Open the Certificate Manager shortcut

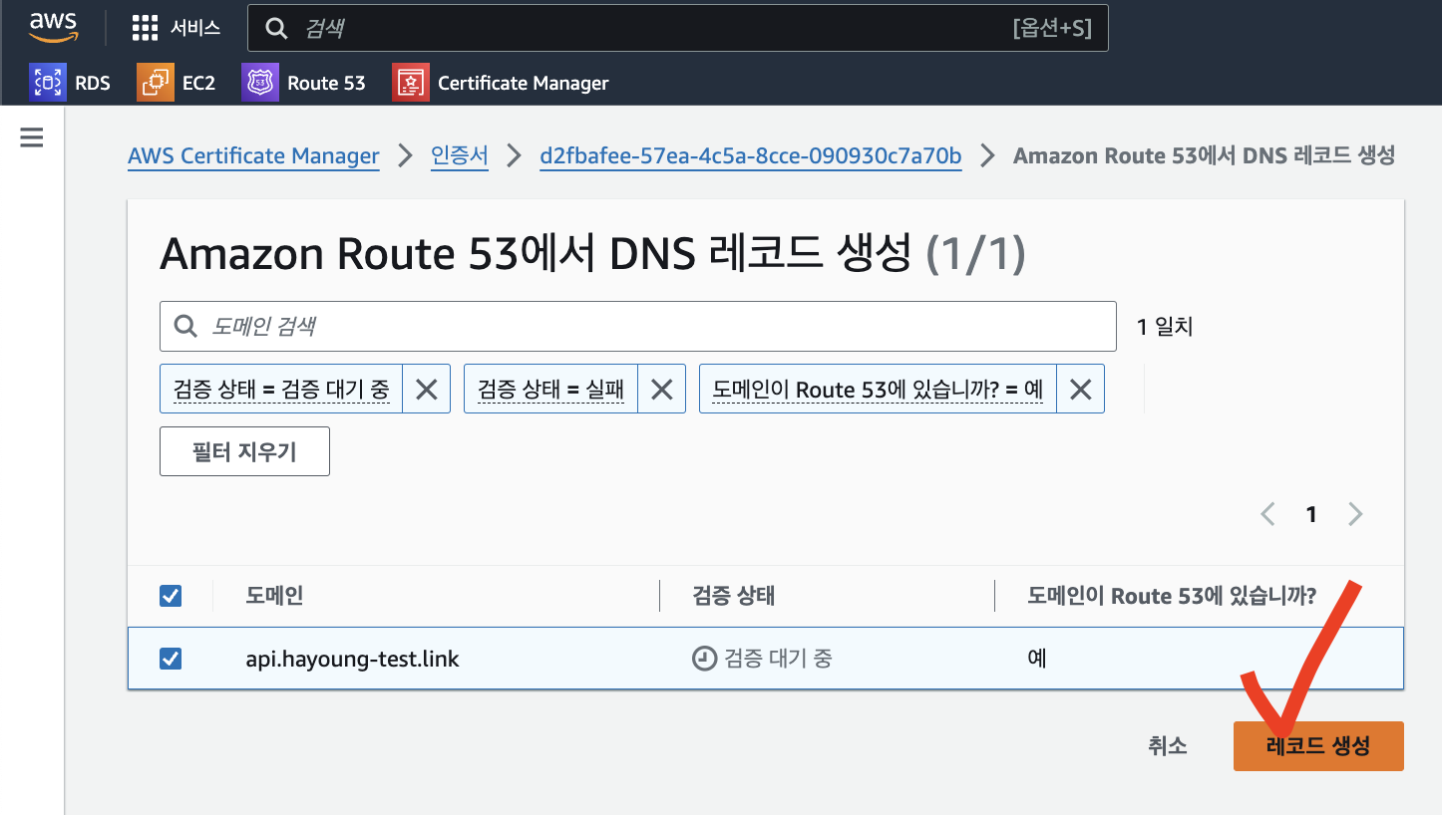click(501, 83)
